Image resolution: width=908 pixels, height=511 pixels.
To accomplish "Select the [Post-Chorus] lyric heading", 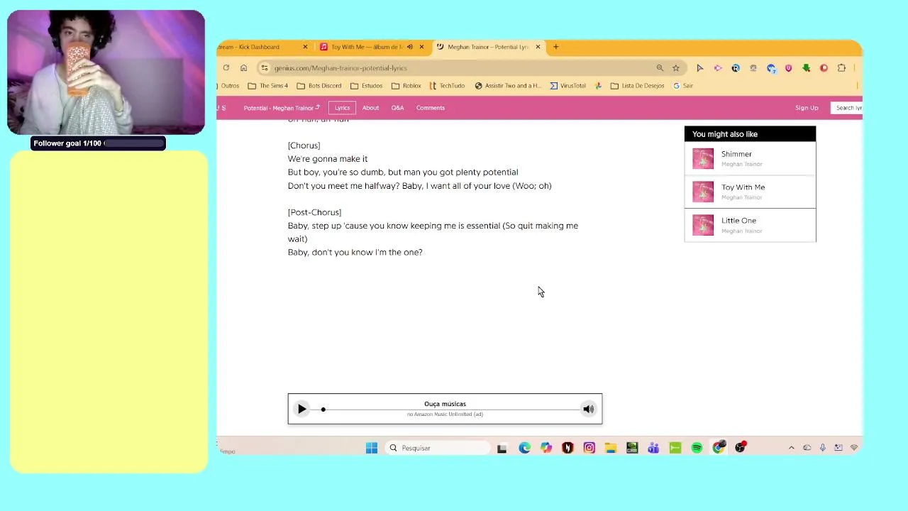I will click(314, 212).
